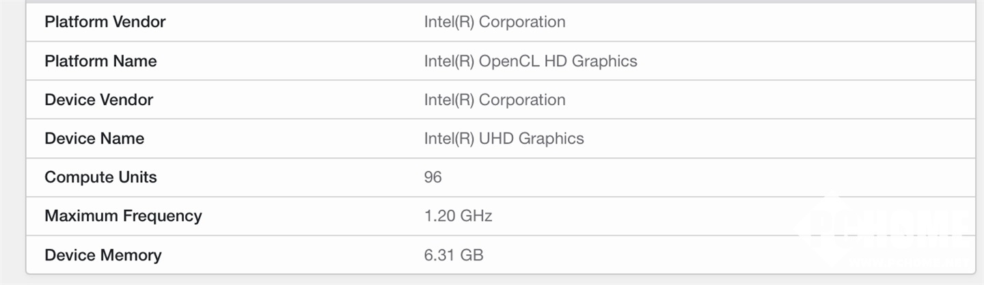Select Intel(R) Corporation value for Device Vendor
This screenshot has width=984, height=285.
click(494, 100)
